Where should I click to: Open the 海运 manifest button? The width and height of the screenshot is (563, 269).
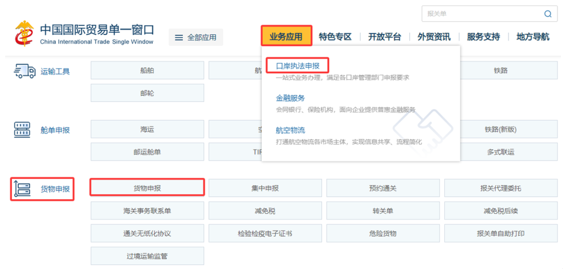(x=147, y=129)
